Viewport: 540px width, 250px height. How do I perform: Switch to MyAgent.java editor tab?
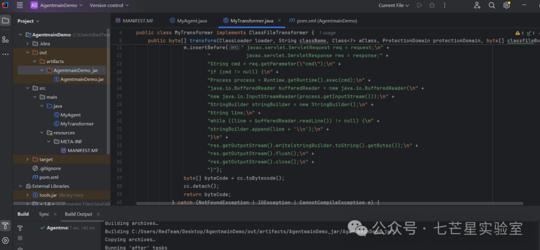tap(188, 20)
